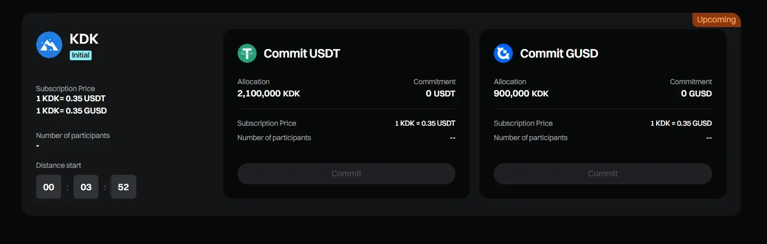Click the countdown minutes box showing 03

(86, 187)
